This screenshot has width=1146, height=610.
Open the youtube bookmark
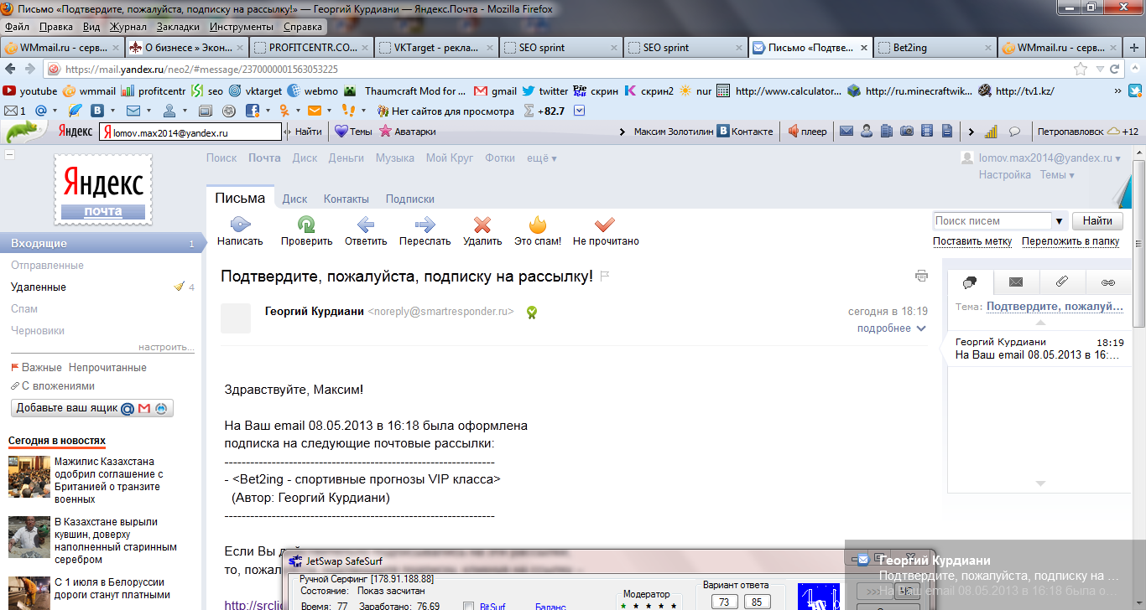[30, 91]
